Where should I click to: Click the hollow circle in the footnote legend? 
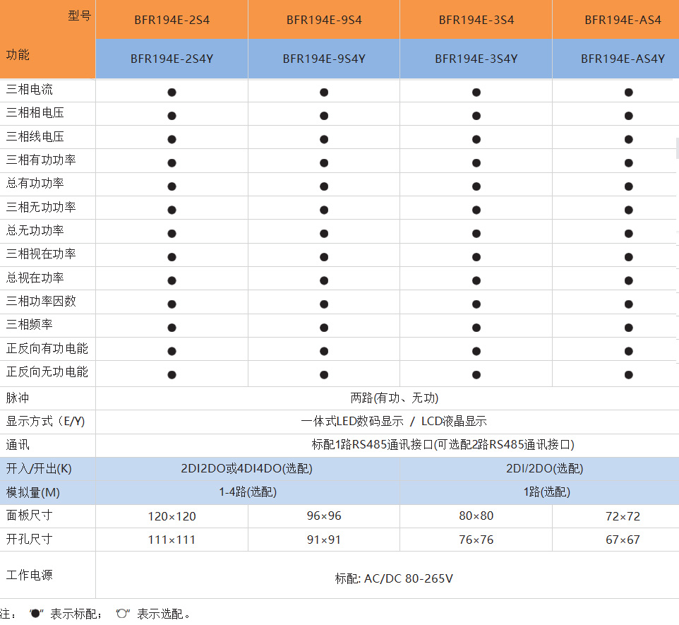(x=121, y=614)
